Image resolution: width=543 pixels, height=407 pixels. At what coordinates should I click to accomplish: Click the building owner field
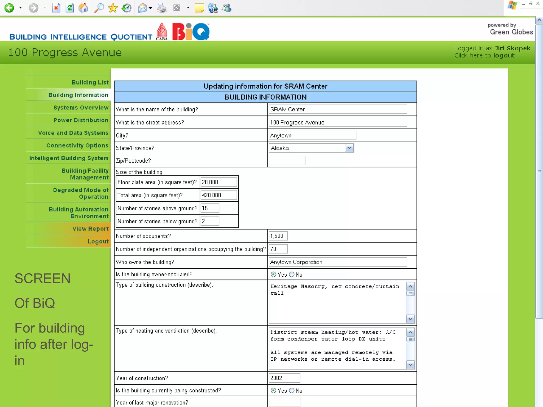point(338,262)
